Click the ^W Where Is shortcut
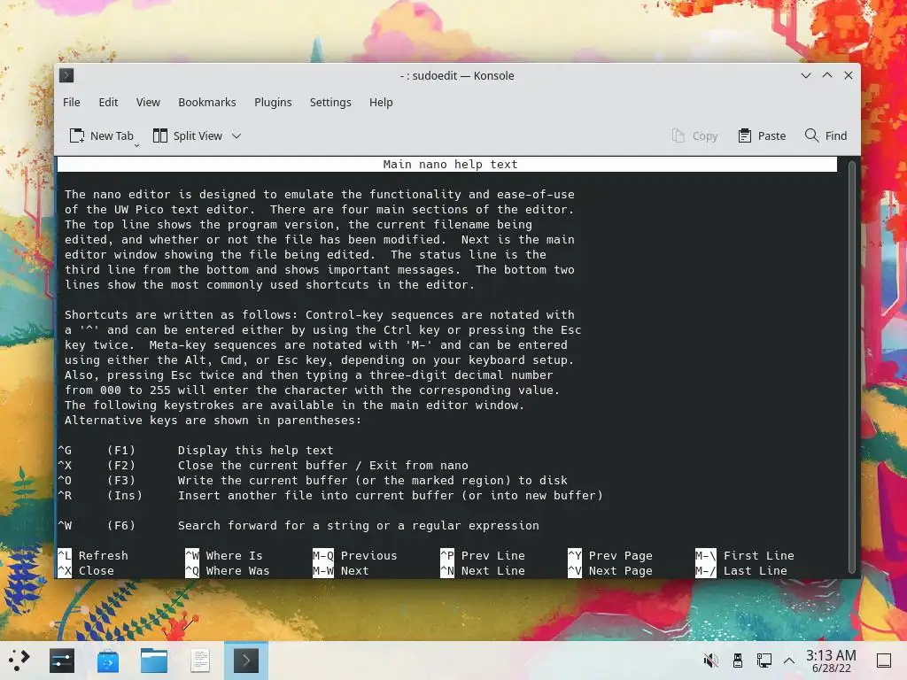Image resolution: width=907 pixels, height=680 pixels. [x=224, y=556]
